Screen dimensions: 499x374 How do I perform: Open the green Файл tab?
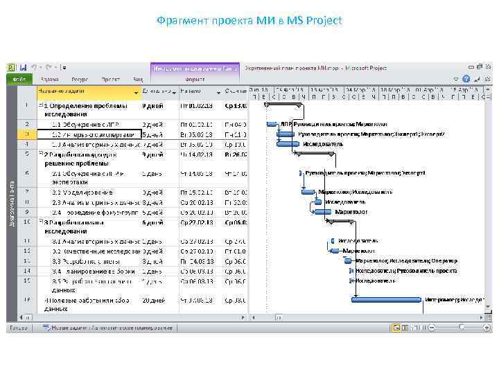click(19, 79)
